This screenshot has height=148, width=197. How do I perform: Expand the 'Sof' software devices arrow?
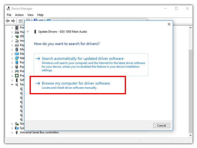(x=12, y=80)
